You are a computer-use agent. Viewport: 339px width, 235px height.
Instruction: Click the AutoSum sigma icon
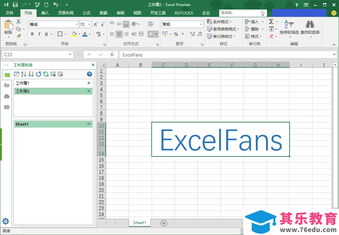tap(271, 22)
